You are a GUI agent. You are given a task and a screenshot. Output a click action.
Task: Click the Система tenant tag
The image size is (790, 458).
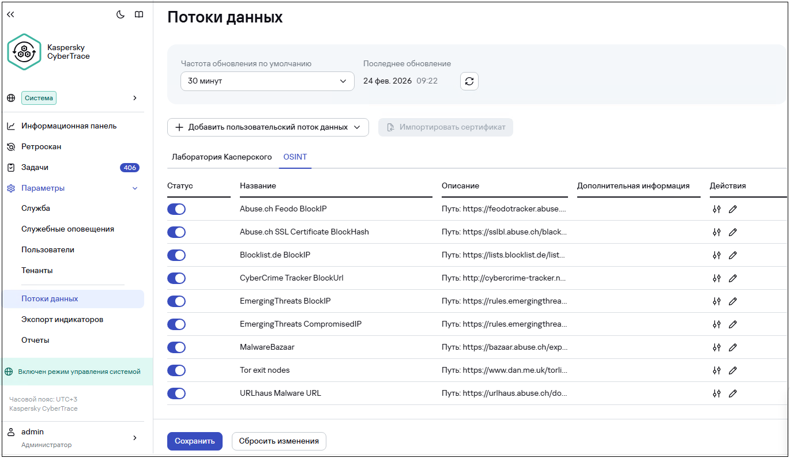click(39, 98)
